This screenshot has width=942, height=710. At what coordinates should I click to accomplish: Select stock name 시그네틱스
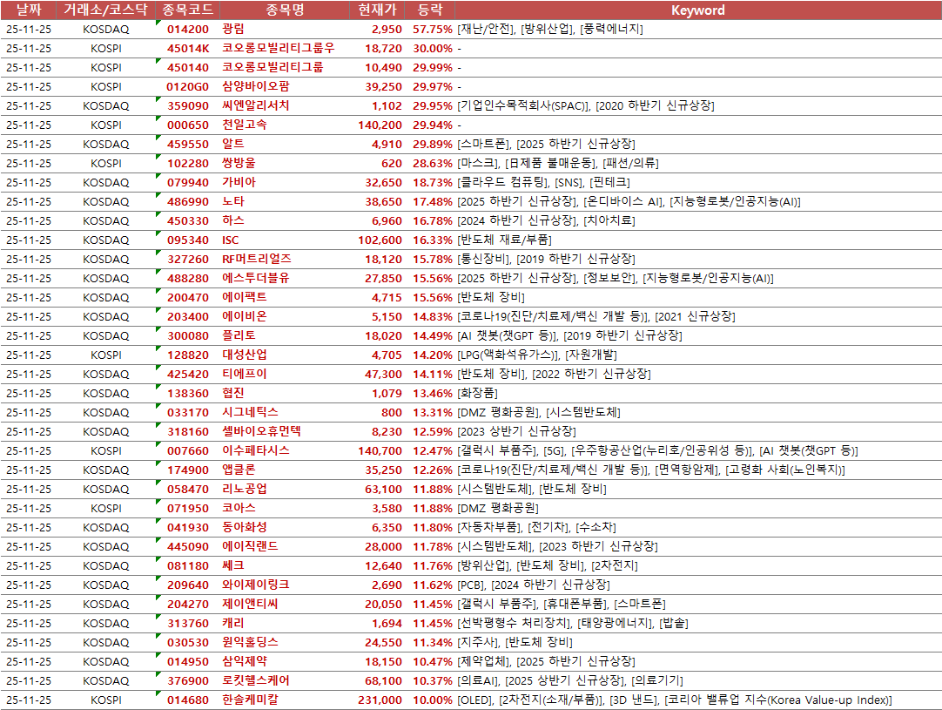(251, 412)
